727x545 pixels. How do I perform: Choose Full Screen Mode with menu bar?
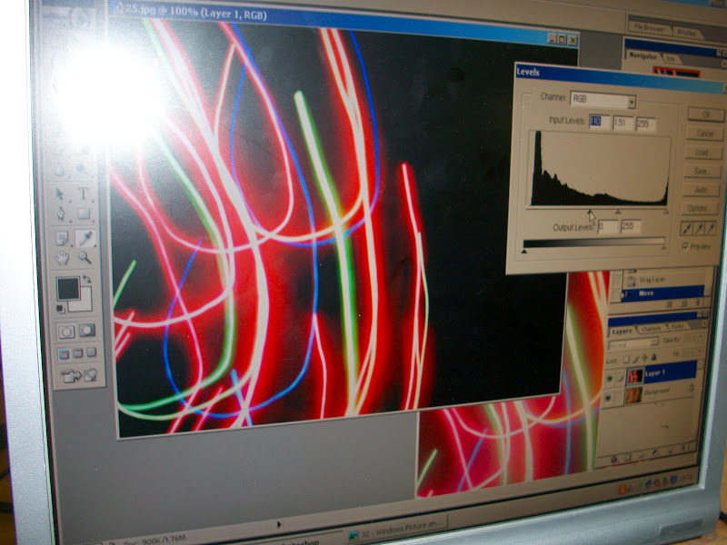click(x=78, y=353)
